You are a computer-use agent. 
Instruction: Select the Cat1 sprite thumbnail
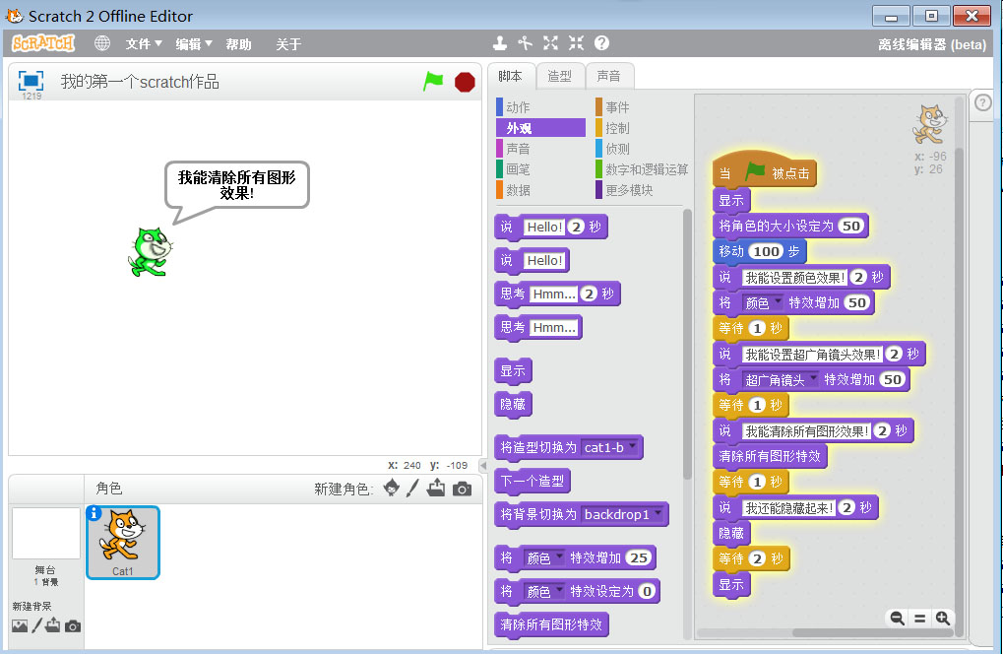[123, 543]
